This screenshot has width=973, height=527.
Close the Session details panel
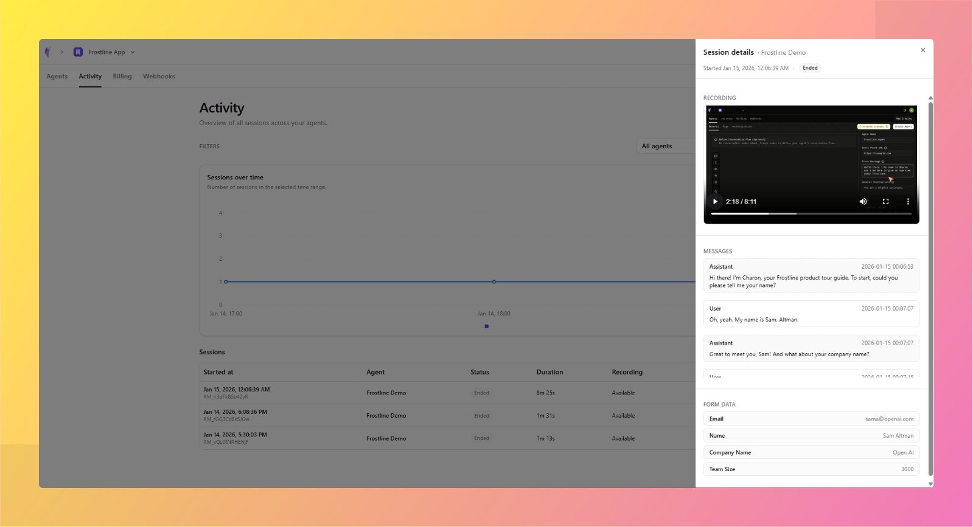[x=922, y=50]
